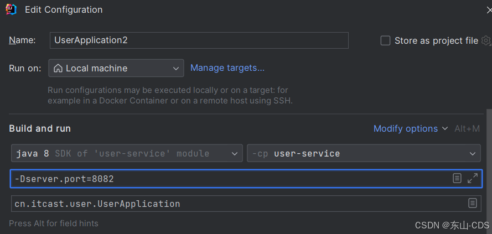Screen dimensions: 492x234
Task: Close the Edit Configuration dialog
Action: (489, 10)
